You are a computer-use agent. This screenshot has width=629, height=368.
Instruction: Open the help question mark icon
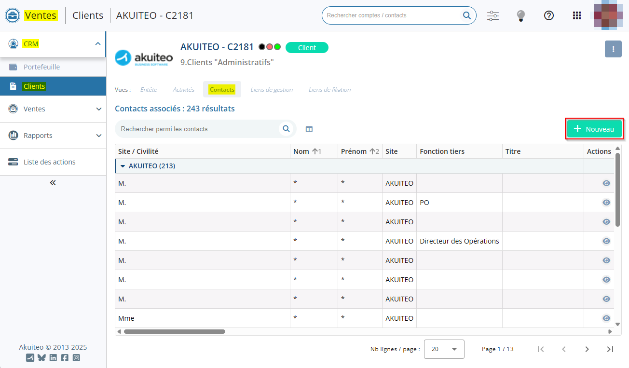coord(548,15)
